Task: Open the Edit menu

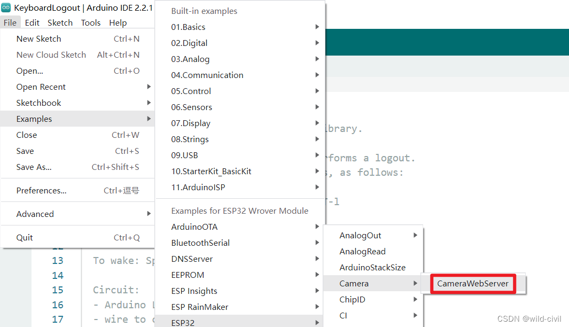Action: click(x=32, y=22)
